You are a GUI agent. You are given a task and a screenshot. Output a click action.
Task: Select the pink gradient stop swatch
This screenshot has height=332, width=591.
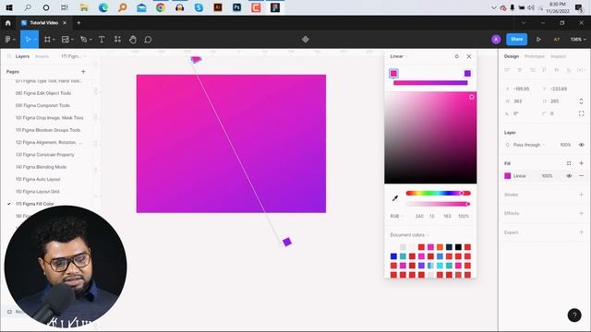point(393,74)
